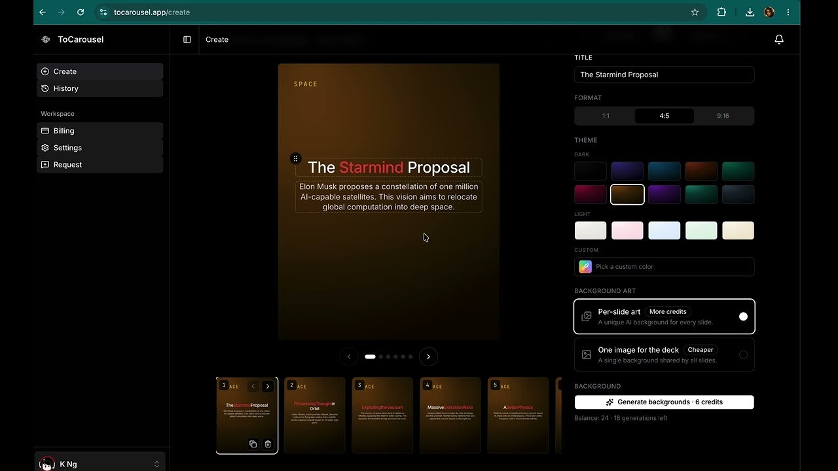Go to next slide with the arrow below the preview
The height and width of the screenshot is (471, 838).
(428, 357)
